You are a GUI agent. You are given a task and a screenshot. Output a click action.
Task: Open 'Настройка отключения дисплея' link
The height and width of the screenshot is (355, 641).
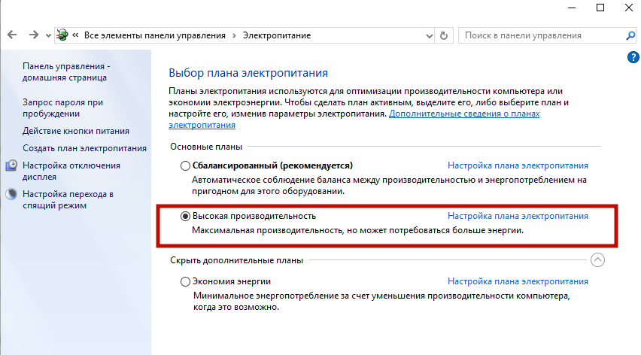pyautogui.click(x=71, y=171)
